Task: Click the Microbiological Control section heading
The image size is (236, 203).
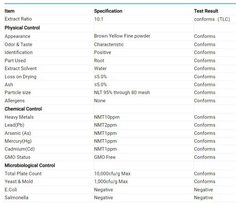Action: click(x=30, y=165)
